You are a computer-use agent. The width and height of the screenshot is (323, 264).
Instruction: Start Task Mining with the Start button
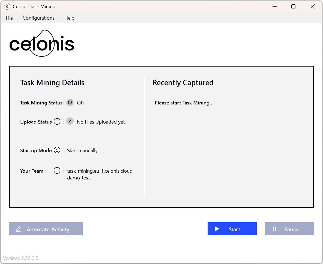232,229
